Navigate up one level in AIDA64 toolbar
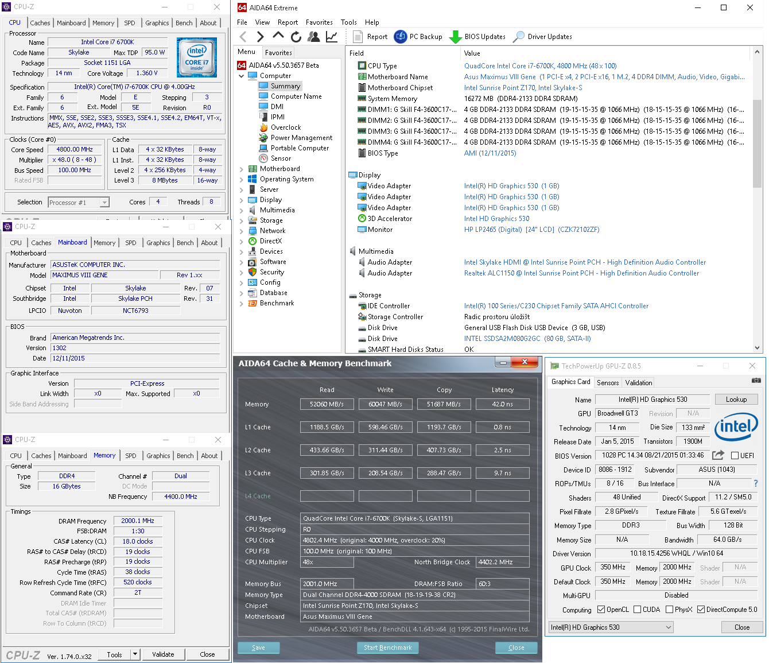Image resolution: width=769 pixels, height=663 pixels. 278,36
